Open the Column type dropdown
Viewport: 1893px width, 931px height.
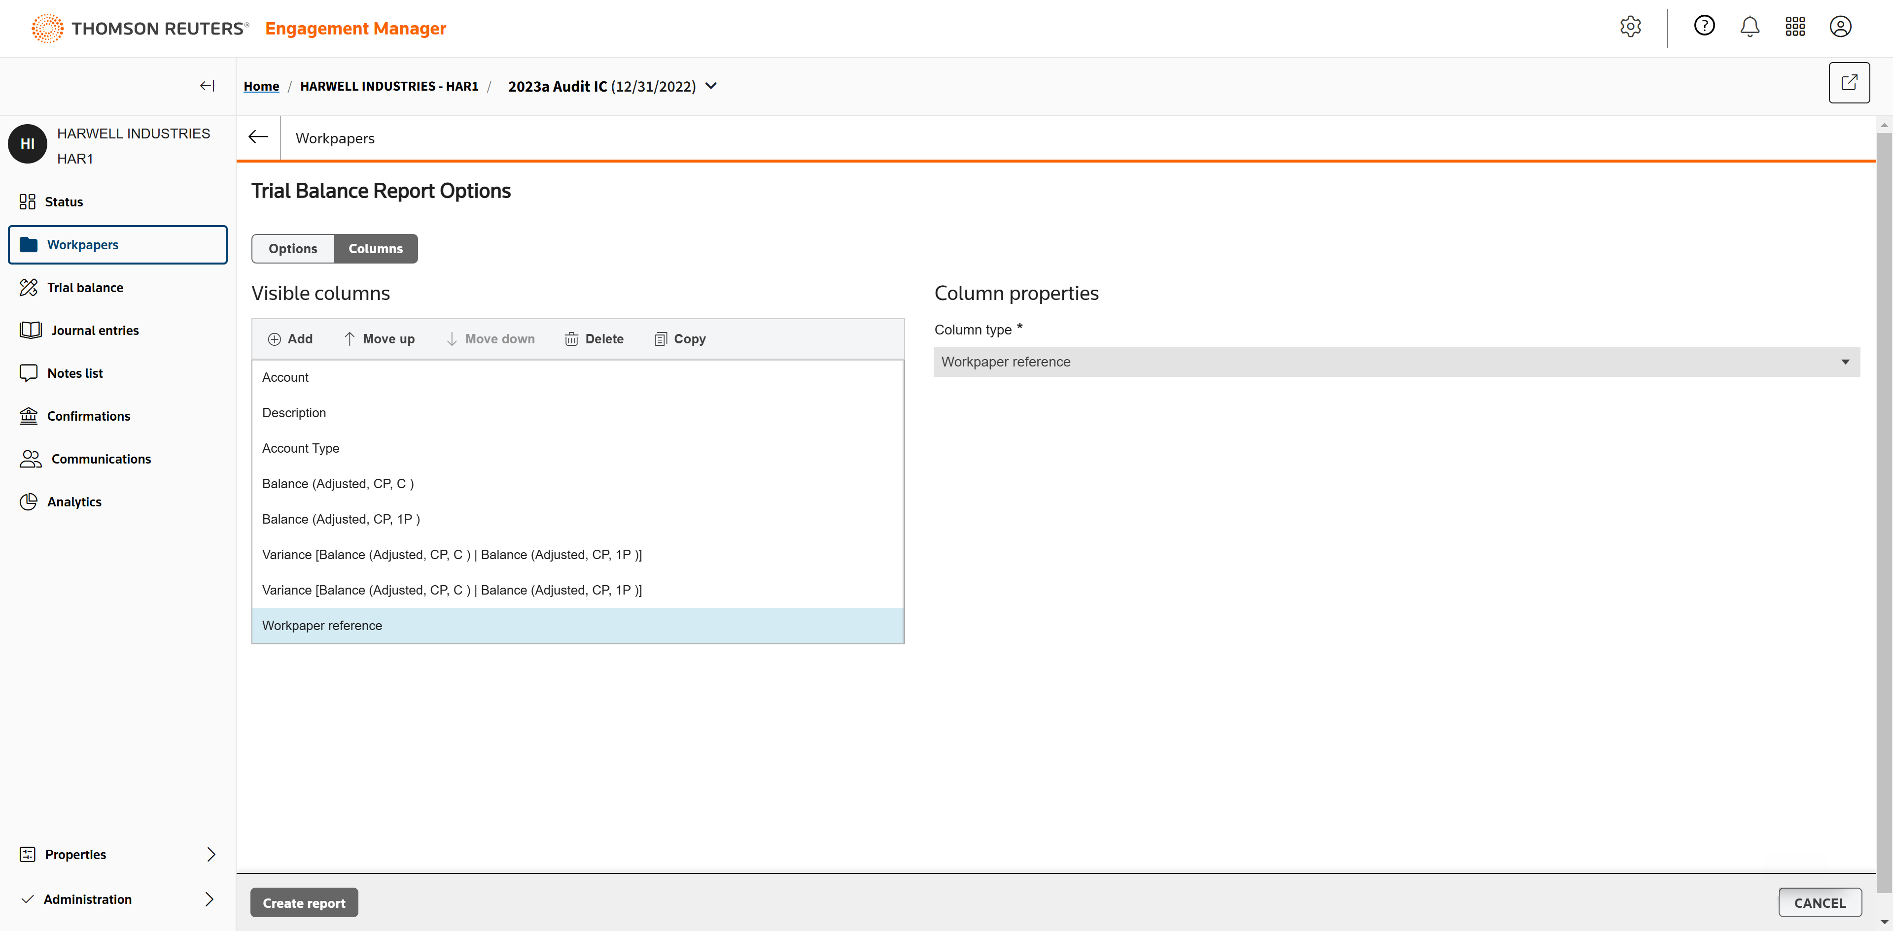1396,362
